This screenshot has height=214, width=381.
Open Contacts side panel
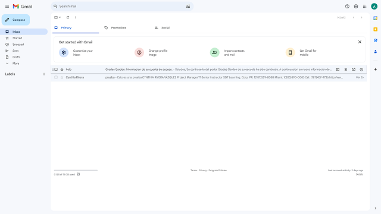[x=376, y=52]
